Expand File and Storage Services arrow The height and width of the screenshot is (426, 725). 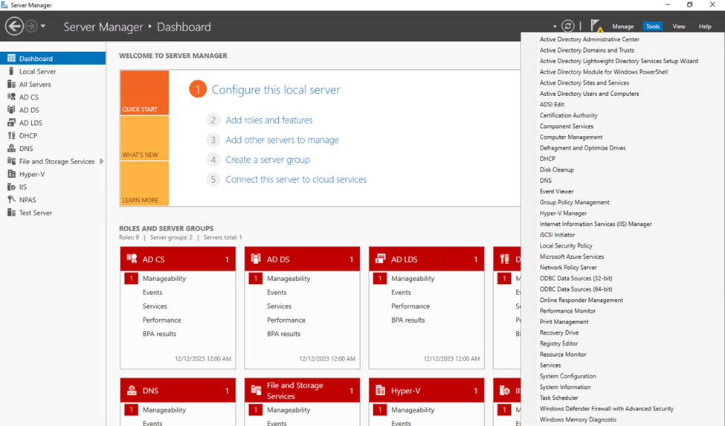click(101, 161)
